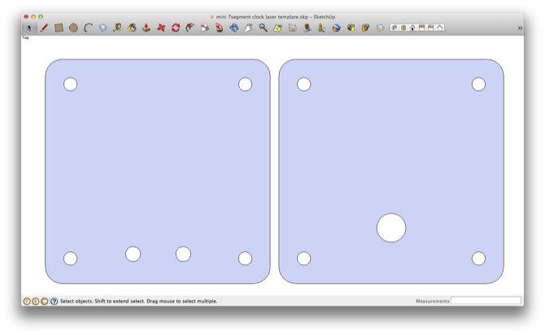Click the Add New Building icon
This screenshot has height=335, width=545.
(x=307, y=28)
